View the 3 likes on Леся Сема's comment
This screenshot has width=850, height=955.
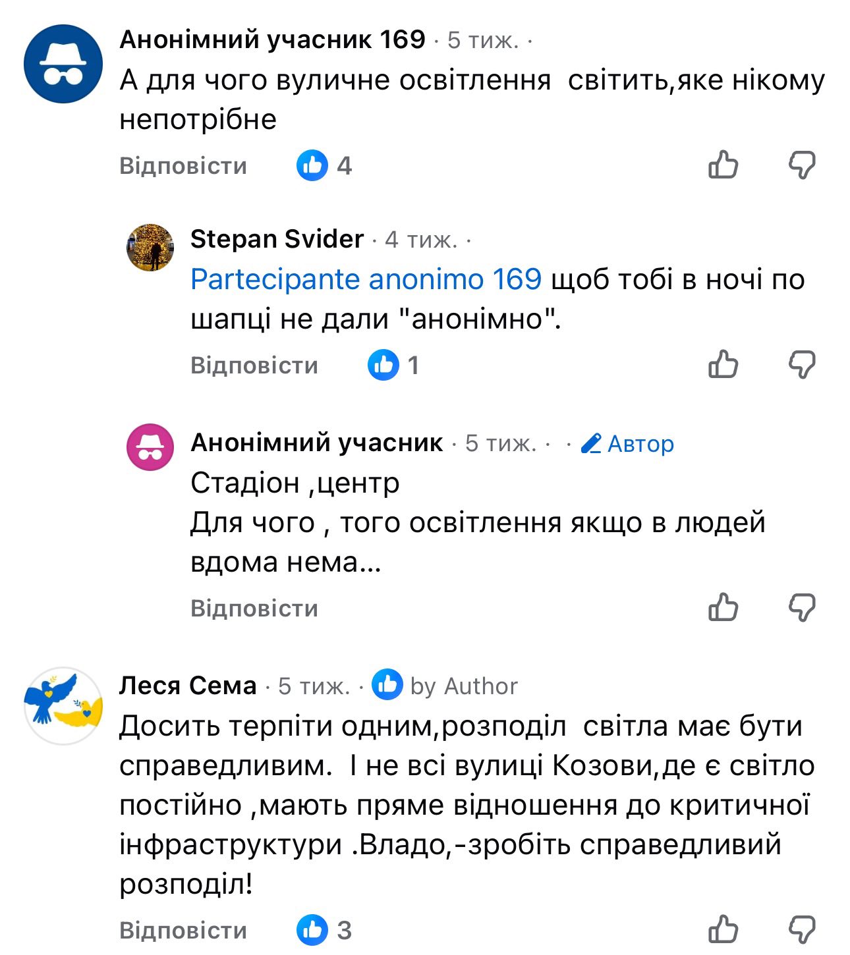[324, 930]
